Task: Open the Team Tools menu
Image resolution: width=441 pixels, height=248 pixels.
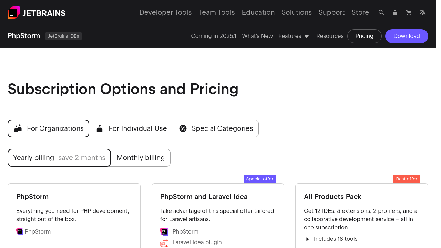Action: coord(217,13)
